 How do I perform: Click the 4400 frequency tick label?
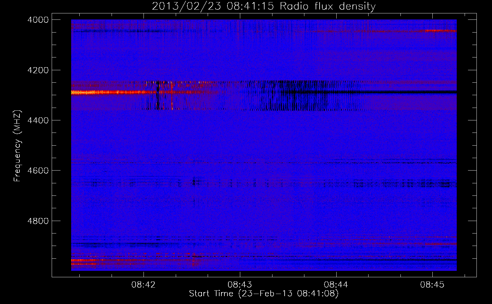tap(38, 120)
